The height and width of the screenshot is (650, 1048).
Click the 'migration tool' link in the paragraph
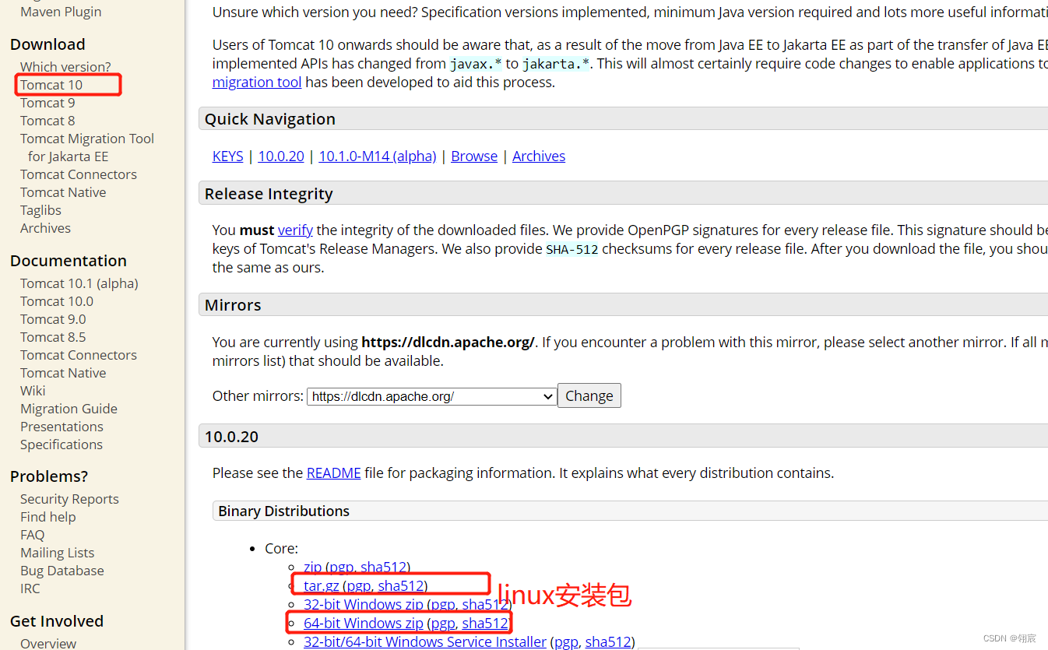coord(257,82)
